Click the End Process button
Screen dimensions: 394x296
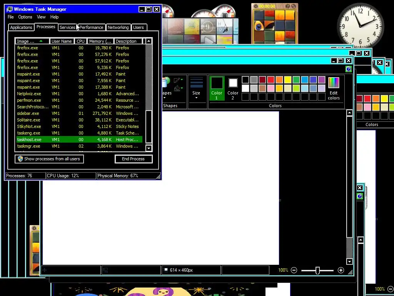point(134,159)
